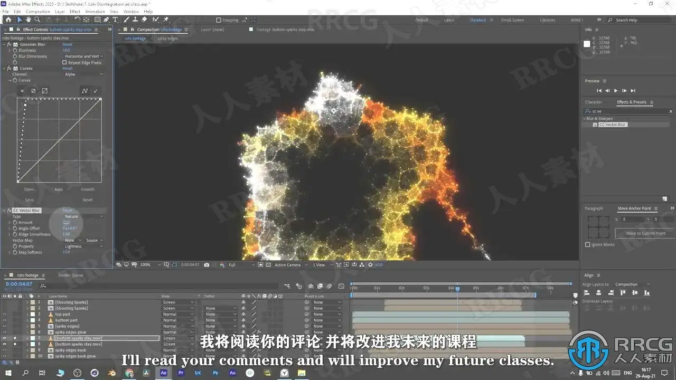Viewport: 676px width, 380px height.
Task: Switch to the spiky edges composition tab
Action: pyautogui.click(x=168, y=39)
